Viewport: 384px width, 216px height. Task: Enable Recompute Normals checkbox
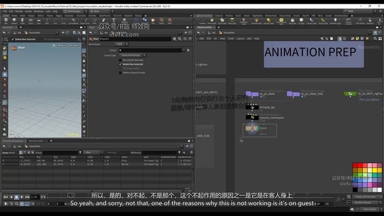[120, 60]
